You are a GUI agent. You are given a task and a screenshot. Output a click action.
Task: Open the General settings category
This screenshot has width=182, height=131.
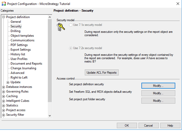(x=16, y=22)
